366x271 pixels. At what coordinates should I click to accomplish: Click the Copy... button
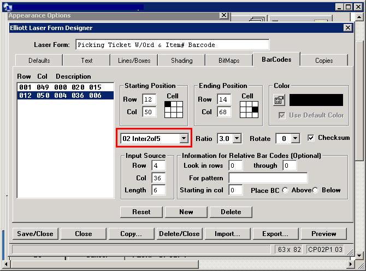pos(131,234)
